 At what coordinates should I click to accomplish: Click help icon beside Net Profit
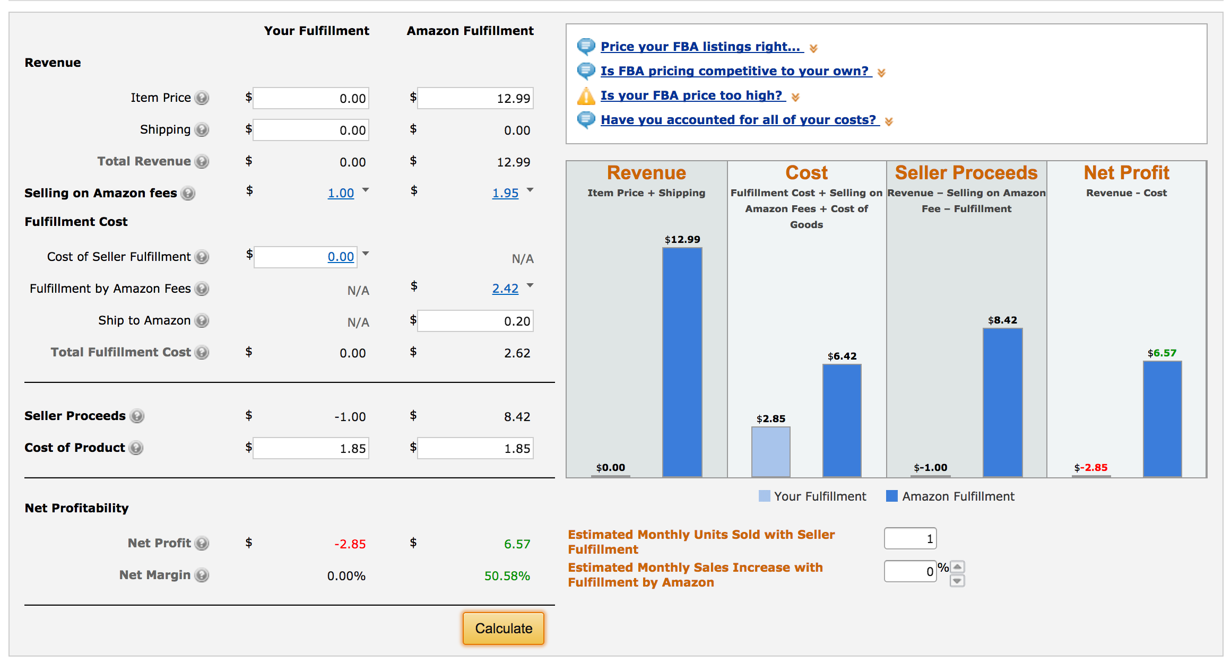[x=202, y=544]
